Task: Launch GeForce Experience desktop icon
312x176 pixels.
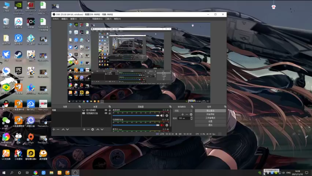Action: 18,8
